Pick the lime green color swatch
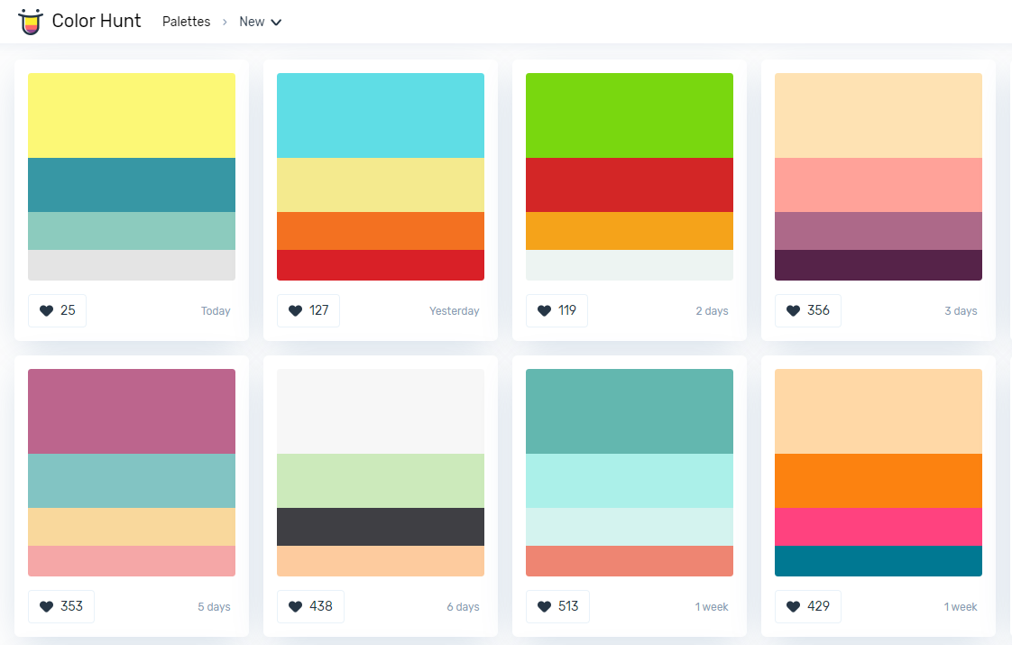The width and height of the screenshot is (1012, 645). pos(630,115)
